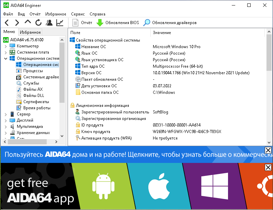Select the Основная папка ОС folder icon
The width and height of the screenshot is (273, 210).
pyautogui.click(x=78, y=92)
